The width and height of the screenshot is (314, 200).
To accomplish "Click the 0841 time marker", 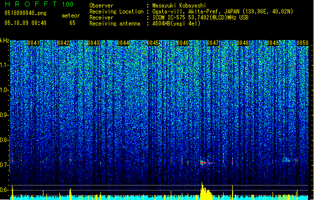I will pos(33,43).
